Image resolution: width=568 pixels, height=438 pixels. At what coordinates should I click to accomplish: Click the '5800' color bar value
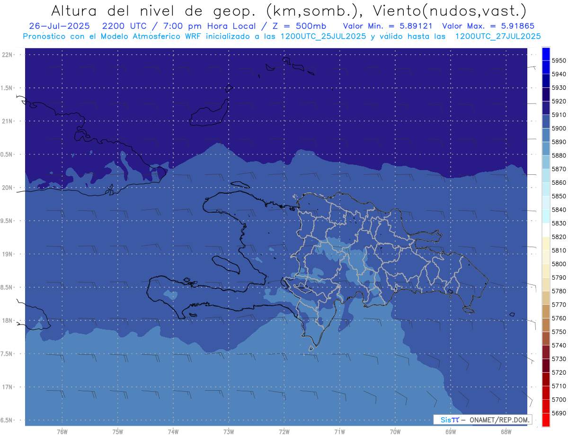pos(559,264)
